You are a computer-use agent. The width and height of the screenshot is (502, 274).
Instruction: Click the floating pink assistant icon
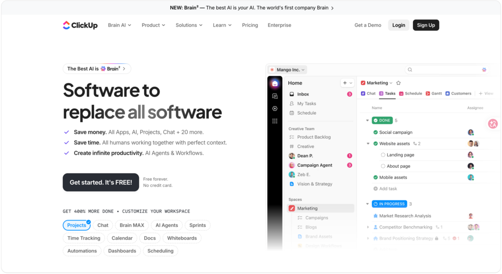[493, 124]
